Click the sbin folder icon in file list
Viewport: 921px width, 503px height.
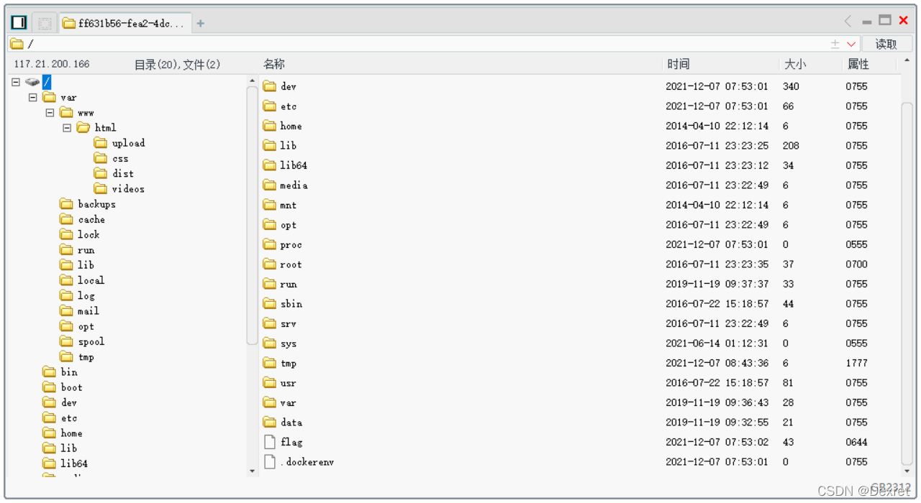270,303
